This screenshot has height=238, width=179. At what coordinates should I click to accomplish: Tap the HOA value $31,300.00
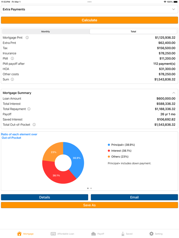[x=167, y=69]
